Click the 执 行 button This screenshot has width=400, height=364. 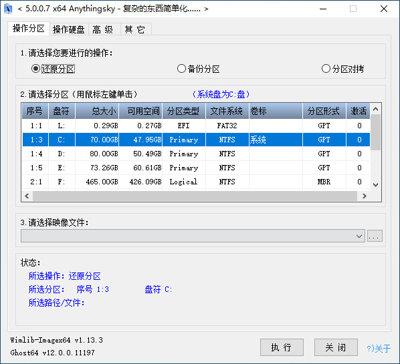(x=282, y=347)
